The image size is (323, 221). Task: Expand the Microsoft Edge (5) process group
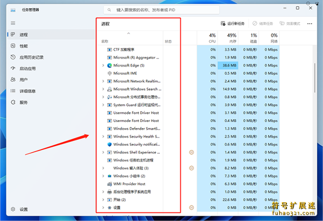tap(103, 66)
